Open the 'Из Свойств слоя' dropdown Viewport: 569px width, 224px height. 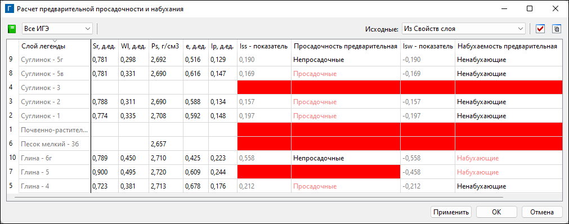point(463,28)
